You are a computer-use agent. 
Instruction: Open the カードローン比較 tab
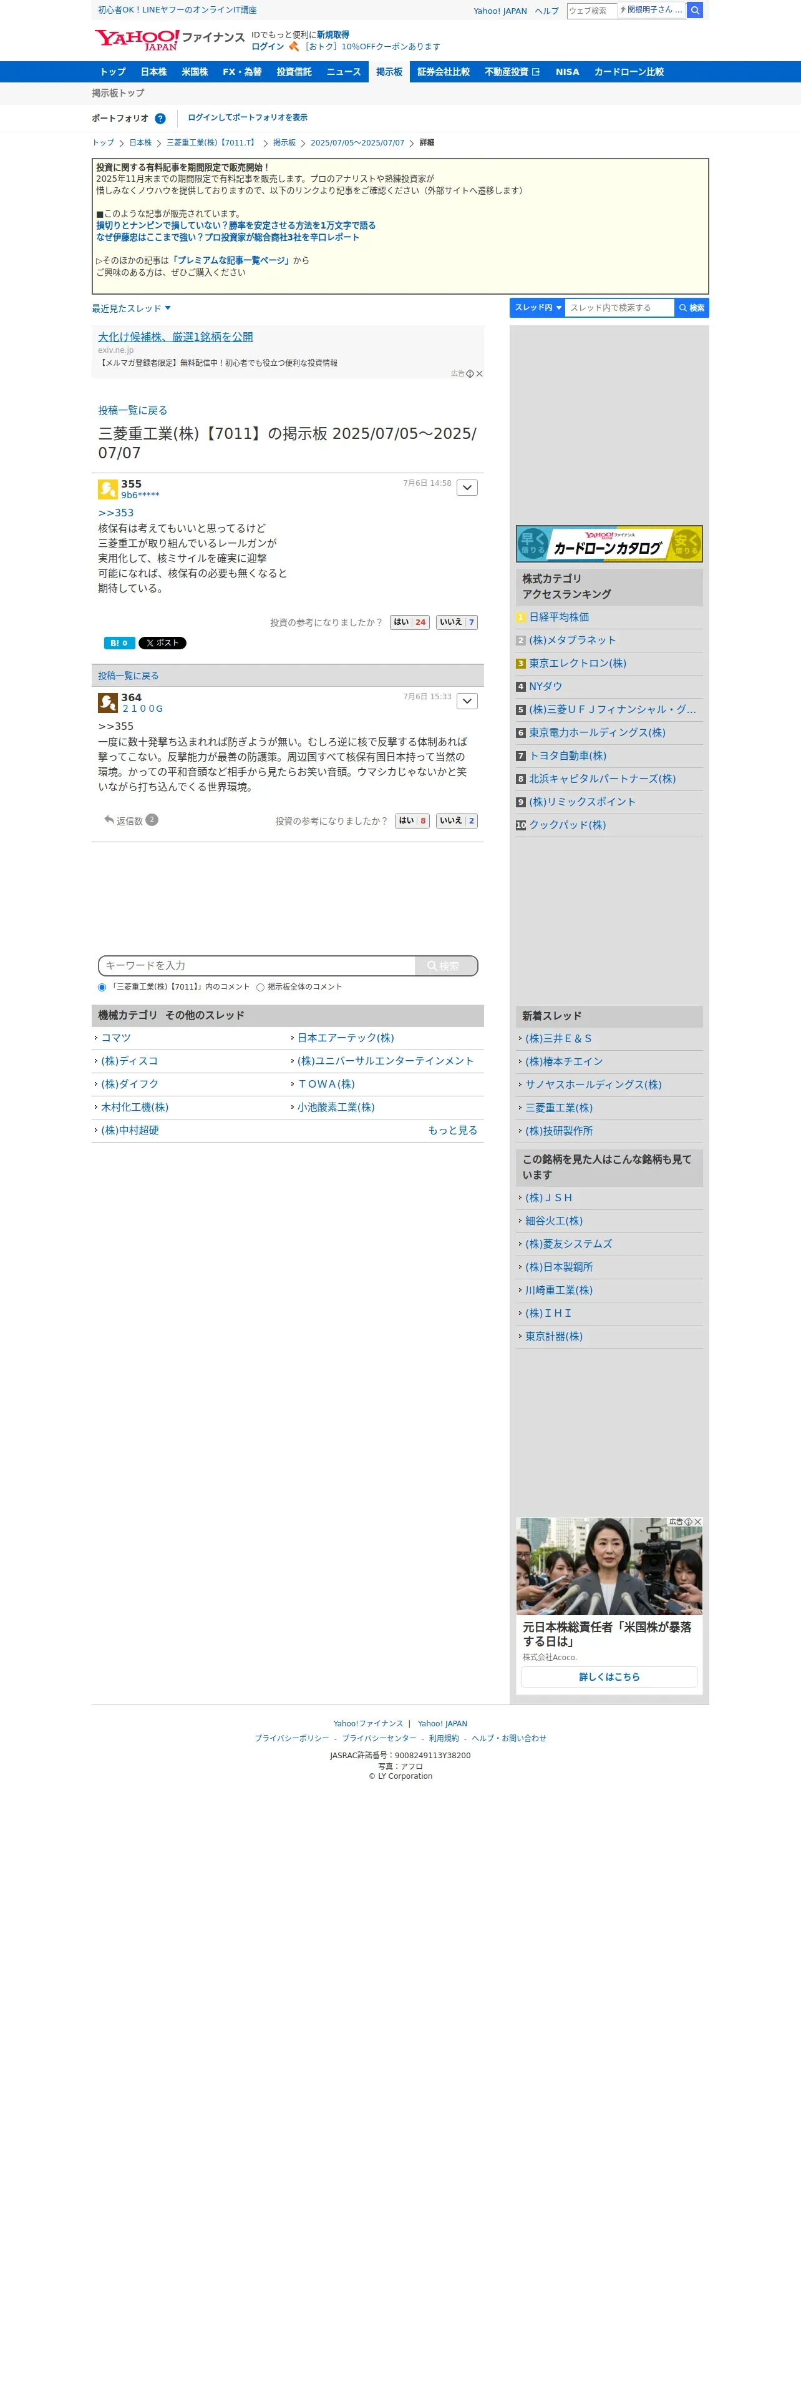(x=629, y=72)
